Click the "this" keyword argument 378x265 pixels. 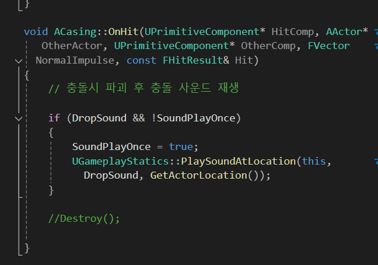tap(314, 161)
